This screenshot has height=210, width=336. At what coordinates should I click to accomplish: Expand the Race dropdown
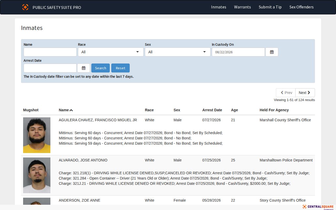(x=111, y=52)
